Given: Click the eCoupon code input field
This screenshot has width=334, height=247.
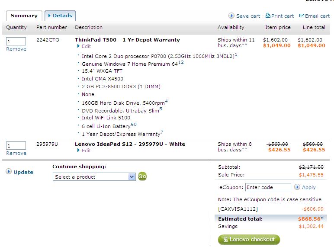Looking at the screenshot, I should [x=268, y=187].
